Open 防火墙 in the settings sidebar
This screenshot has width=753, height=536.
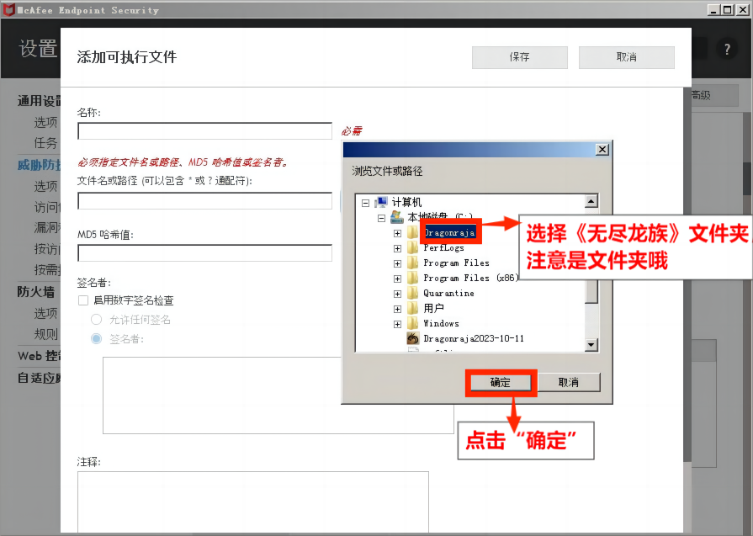pos(36,291)
